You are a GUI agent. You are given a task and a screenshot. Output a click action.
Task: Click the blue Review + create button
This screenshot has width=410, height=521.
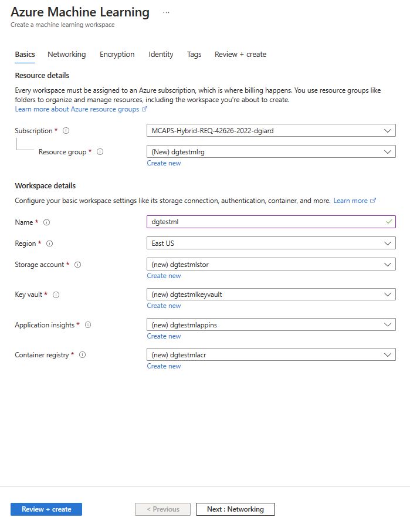tap(46, 509)
